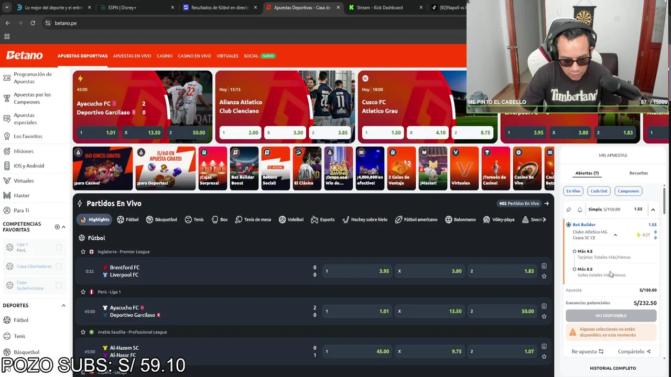
Task: Open Historial Completo link
Action: [613, 368]
